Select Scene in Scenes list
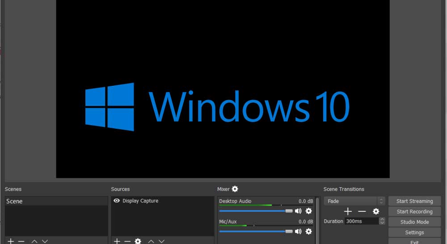Image resolution: width=447 pixels, height=244 pixels. [56, 201]
